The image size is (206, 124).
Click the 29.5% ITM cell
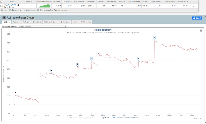click(x=145, y=6)
